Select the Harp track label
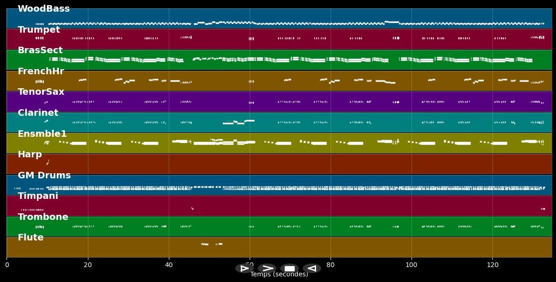 tap(30, 155)
